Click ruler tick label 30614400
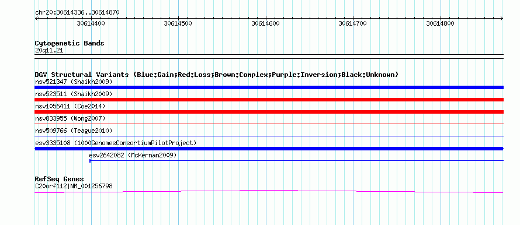The height and width of the screenshot is (225, 520). point(91,23)
